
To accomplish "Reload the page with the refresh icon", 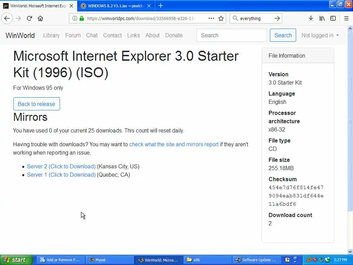I will tap(29, 19).
